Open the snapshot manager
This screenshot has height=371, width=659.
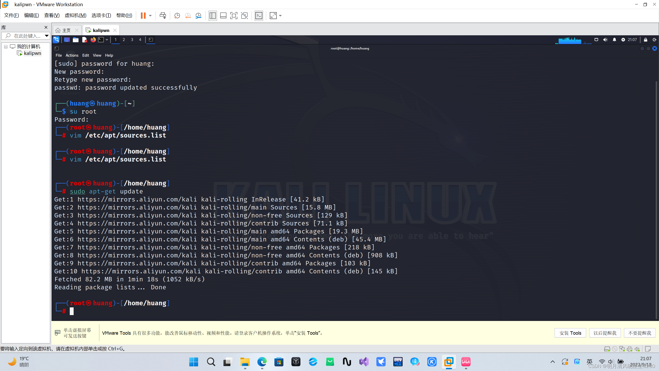click(198, 16)
